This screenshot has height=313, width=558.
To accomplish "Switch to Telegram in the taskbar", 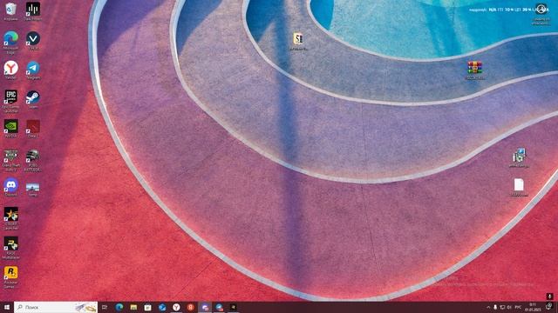I will [219, 307].
